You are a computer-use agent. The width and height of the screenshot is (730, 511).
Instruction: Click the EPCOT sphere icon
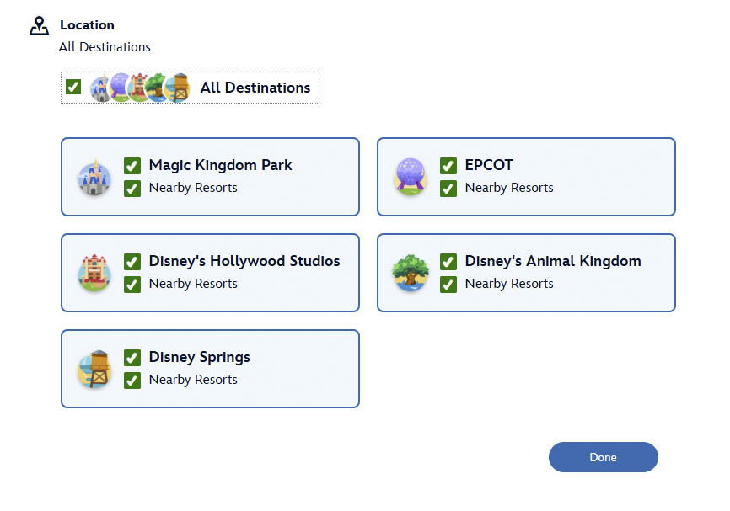(x=410, y=178)
